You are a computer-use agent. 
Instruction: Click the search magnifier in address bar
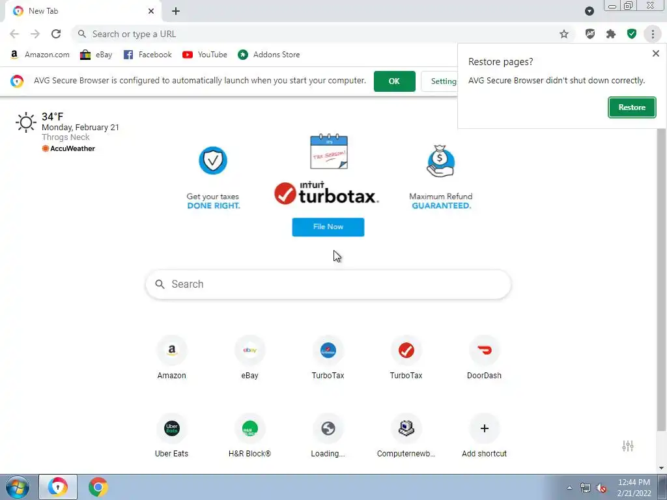(x=82, y=34)
